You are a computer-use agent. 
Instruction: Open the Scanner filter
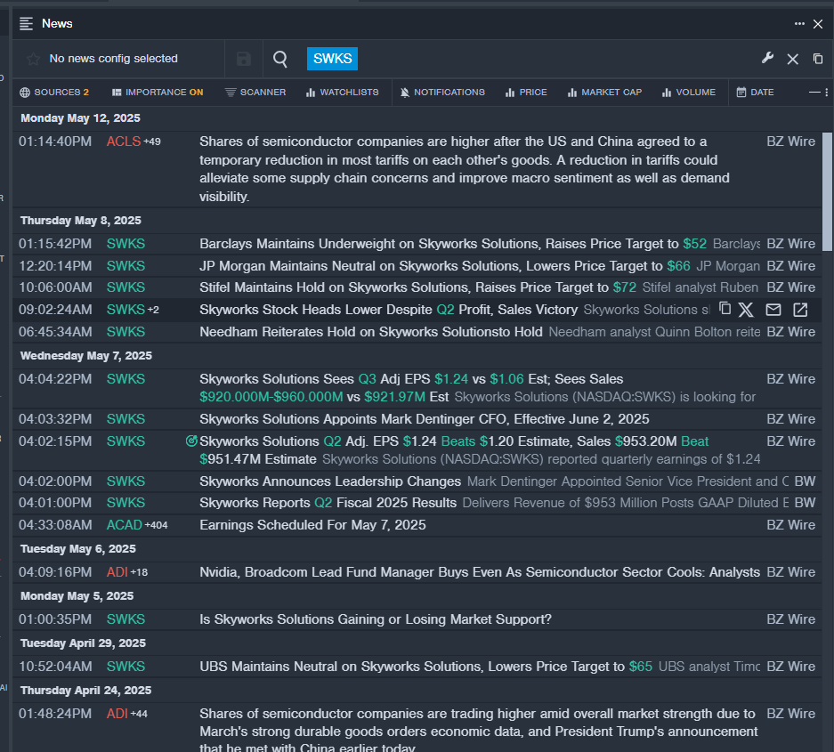click(255, 92)
